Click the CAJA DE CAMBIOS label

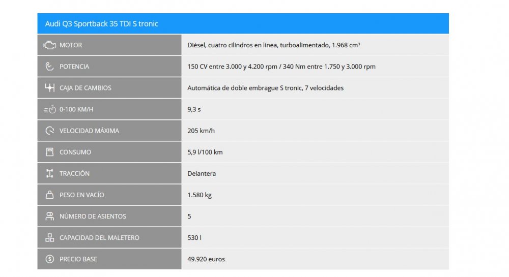(x=86, y=88)
